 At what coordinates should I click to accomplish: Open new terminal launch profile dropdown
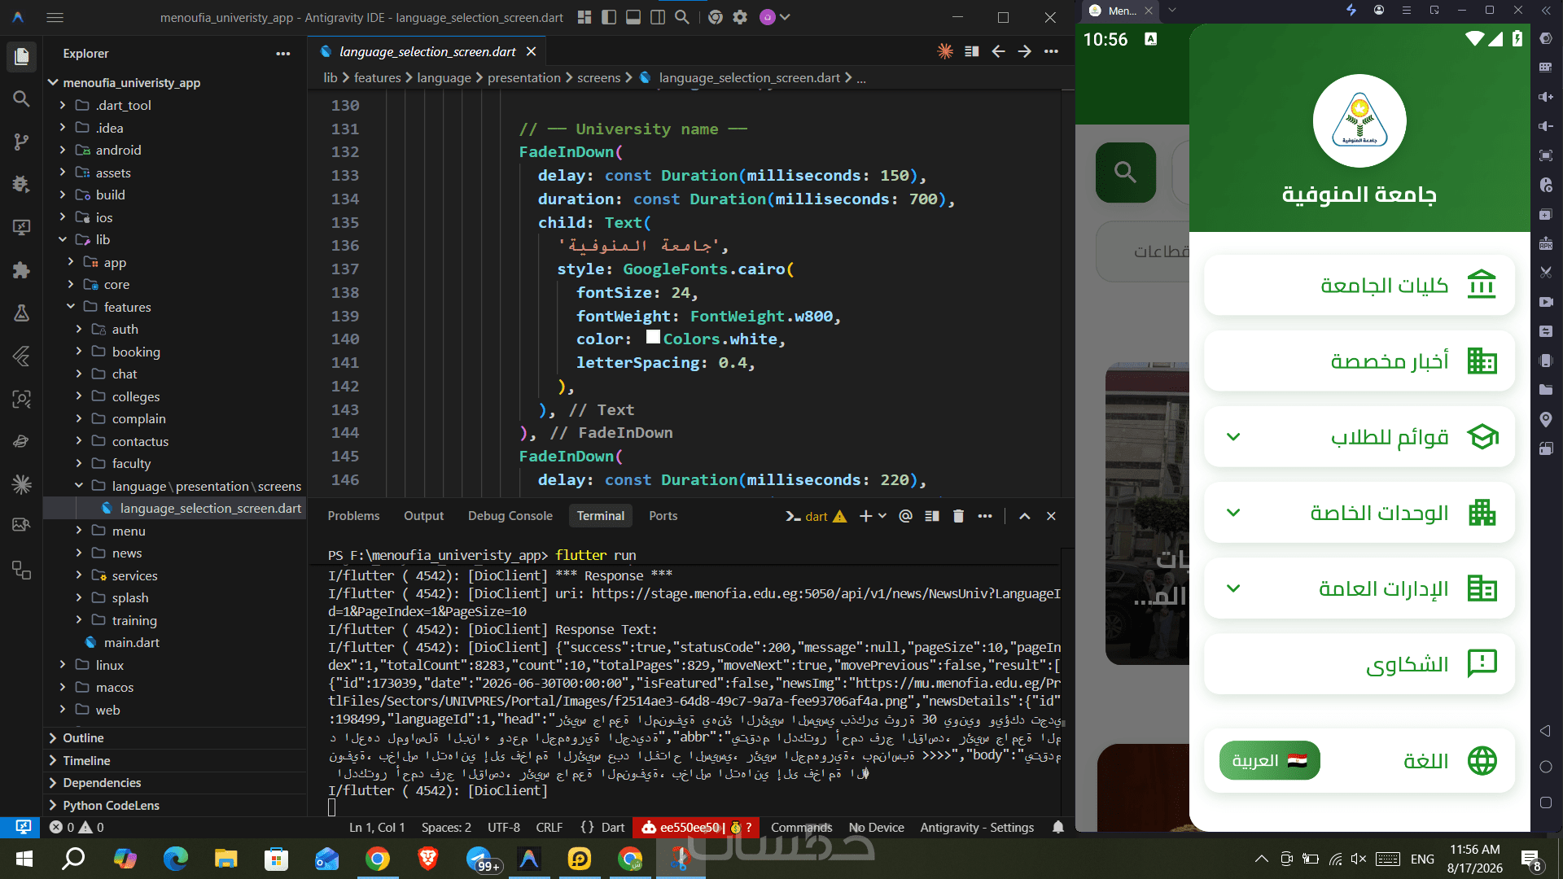pyautogui.click(x=882, y=516)
